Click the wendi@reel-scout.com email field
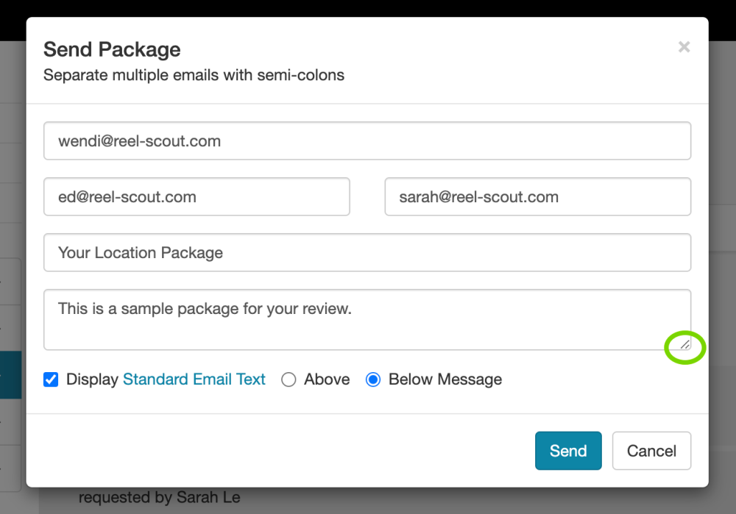This screenshot has height=514, width=736. point(367,141)
